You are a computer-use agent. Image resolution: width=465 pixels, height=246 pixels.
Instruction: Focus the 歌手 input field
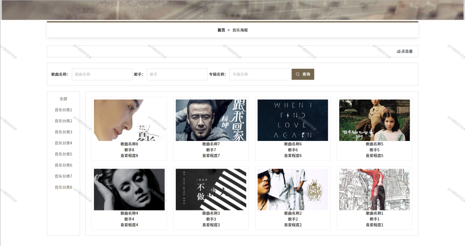point(177,74)
